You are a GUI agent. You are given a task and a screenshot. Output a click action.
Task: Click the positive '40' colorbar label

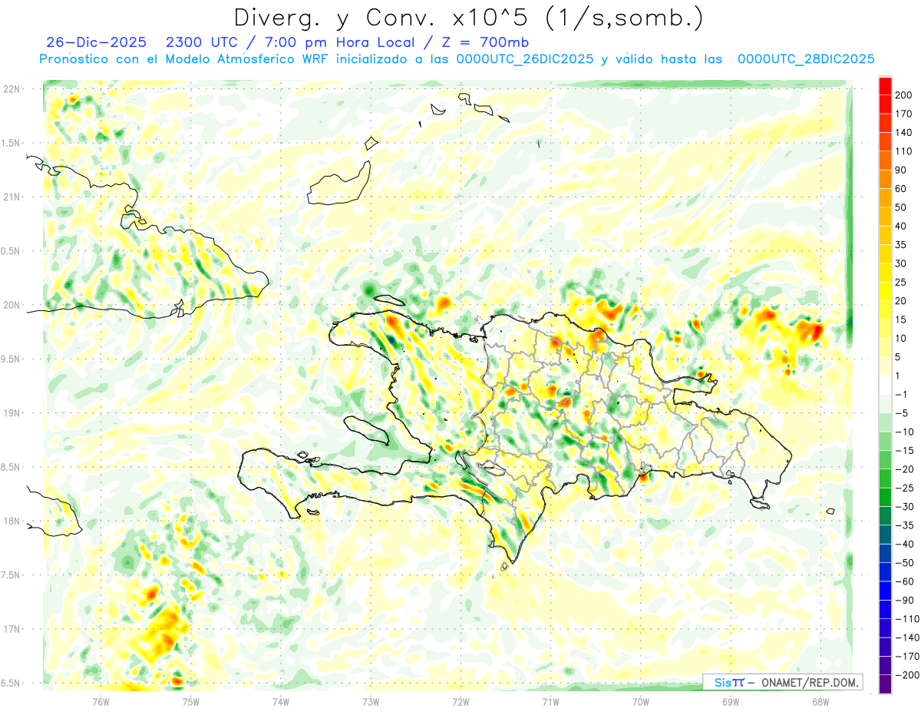pyautogui.click(x=902, y=226)
